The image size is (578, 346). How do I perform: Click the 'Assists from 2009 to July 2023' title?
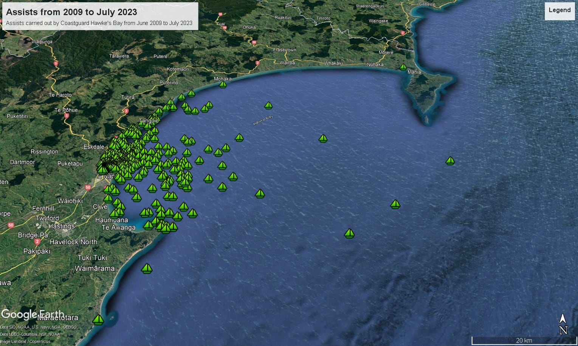[x=72, y=12]
